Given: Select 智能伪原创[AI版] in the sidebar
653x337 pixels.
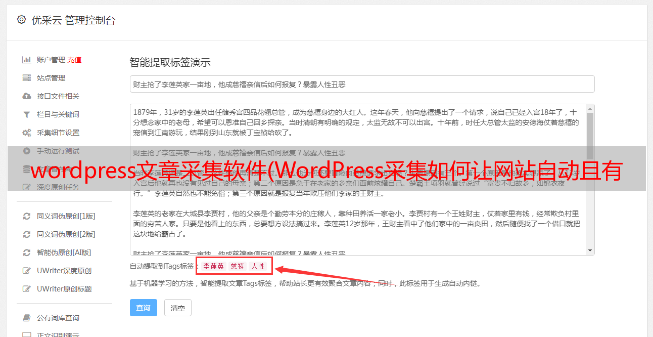Looking at the screenshot, I should (64, 252).
